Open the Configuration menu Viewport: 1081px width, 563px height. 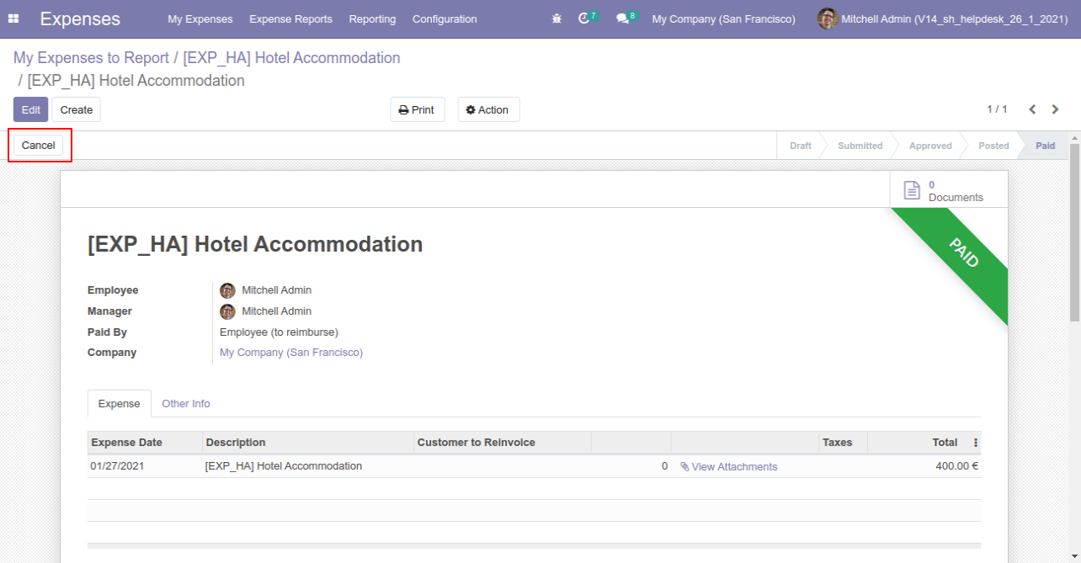click(x=445, y=19)
